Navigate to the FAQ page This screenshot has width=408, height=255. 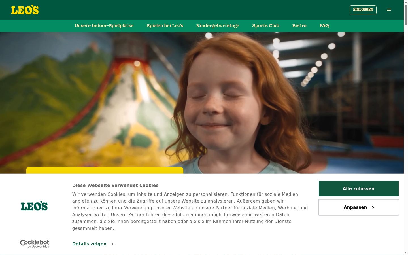coord(324,26)
